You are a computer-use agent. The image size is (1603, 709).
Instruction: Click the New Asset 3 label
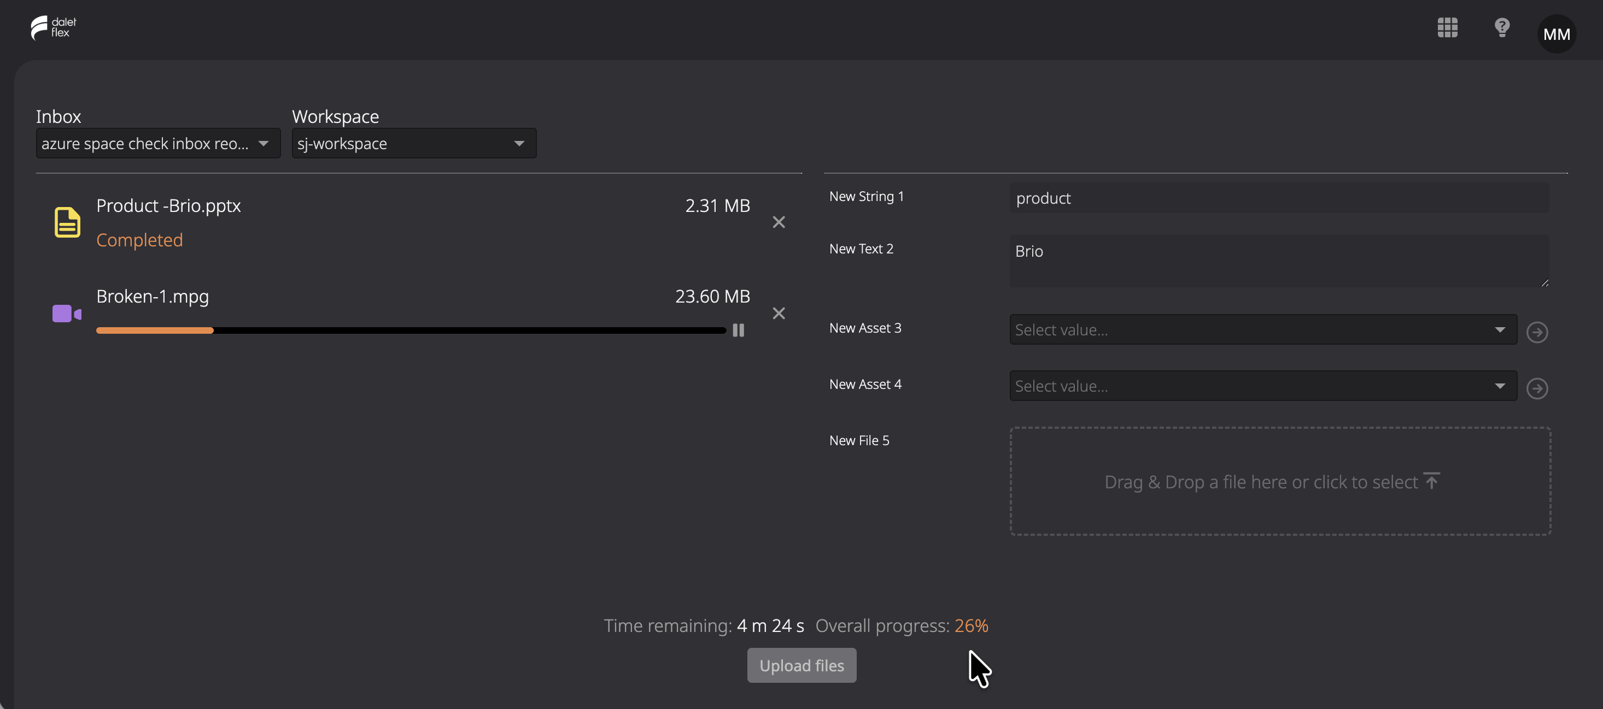click(x=865, y=328)
